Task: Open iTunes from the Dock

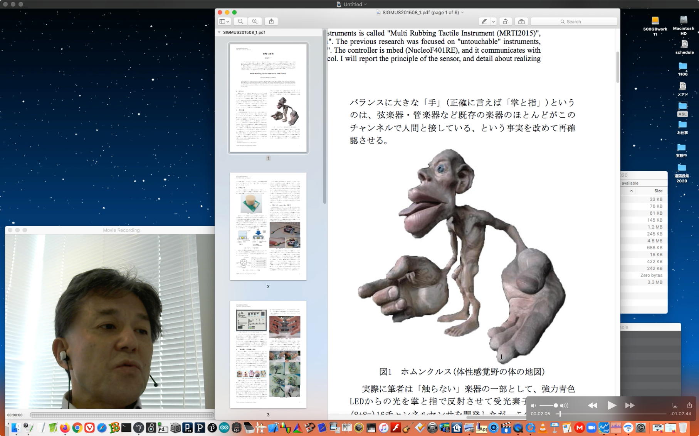Action: point(383,428)
